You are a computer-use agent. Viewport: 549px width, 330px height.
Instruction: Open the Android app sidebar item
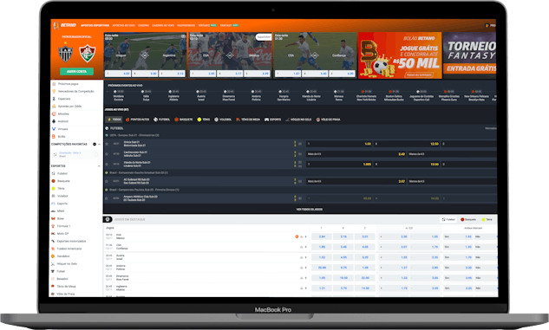(60, 121)
